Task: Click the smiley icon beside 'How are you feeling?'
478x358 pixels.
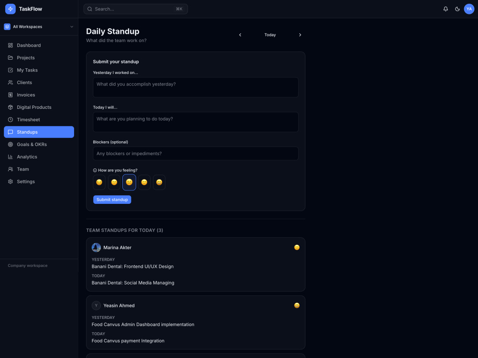Action: tap(95, 170)
